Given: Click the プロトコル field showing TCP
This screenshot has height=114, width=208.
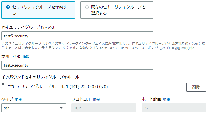Looking at the screenshot, I should 103,108.
